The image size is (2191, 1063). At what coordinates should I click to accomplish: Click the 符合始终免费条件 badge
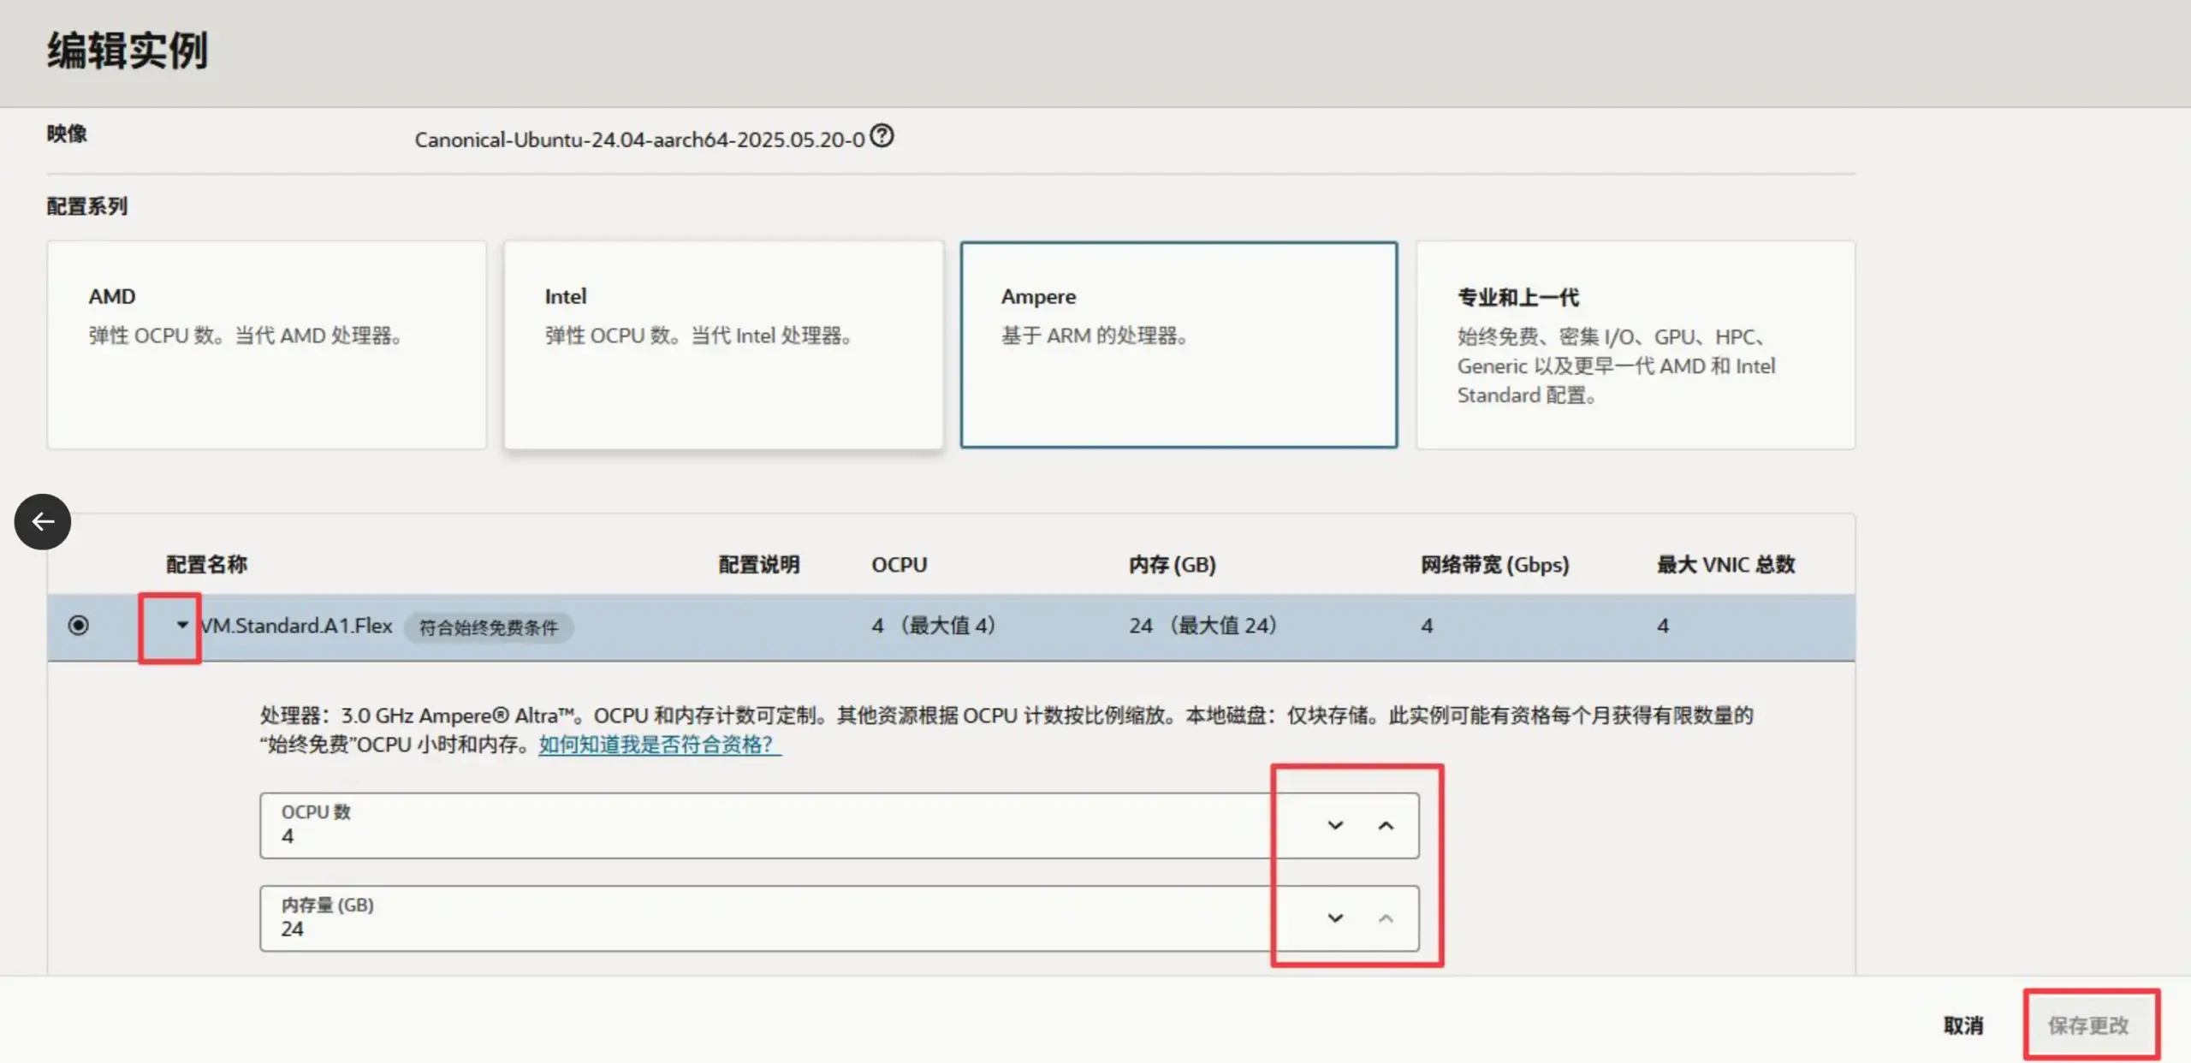pyautogui.click(x=488, y=627)
